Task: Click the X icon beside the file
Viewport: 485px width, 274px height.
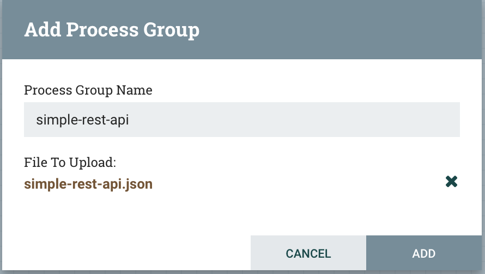Action: [x=451, y=182]
